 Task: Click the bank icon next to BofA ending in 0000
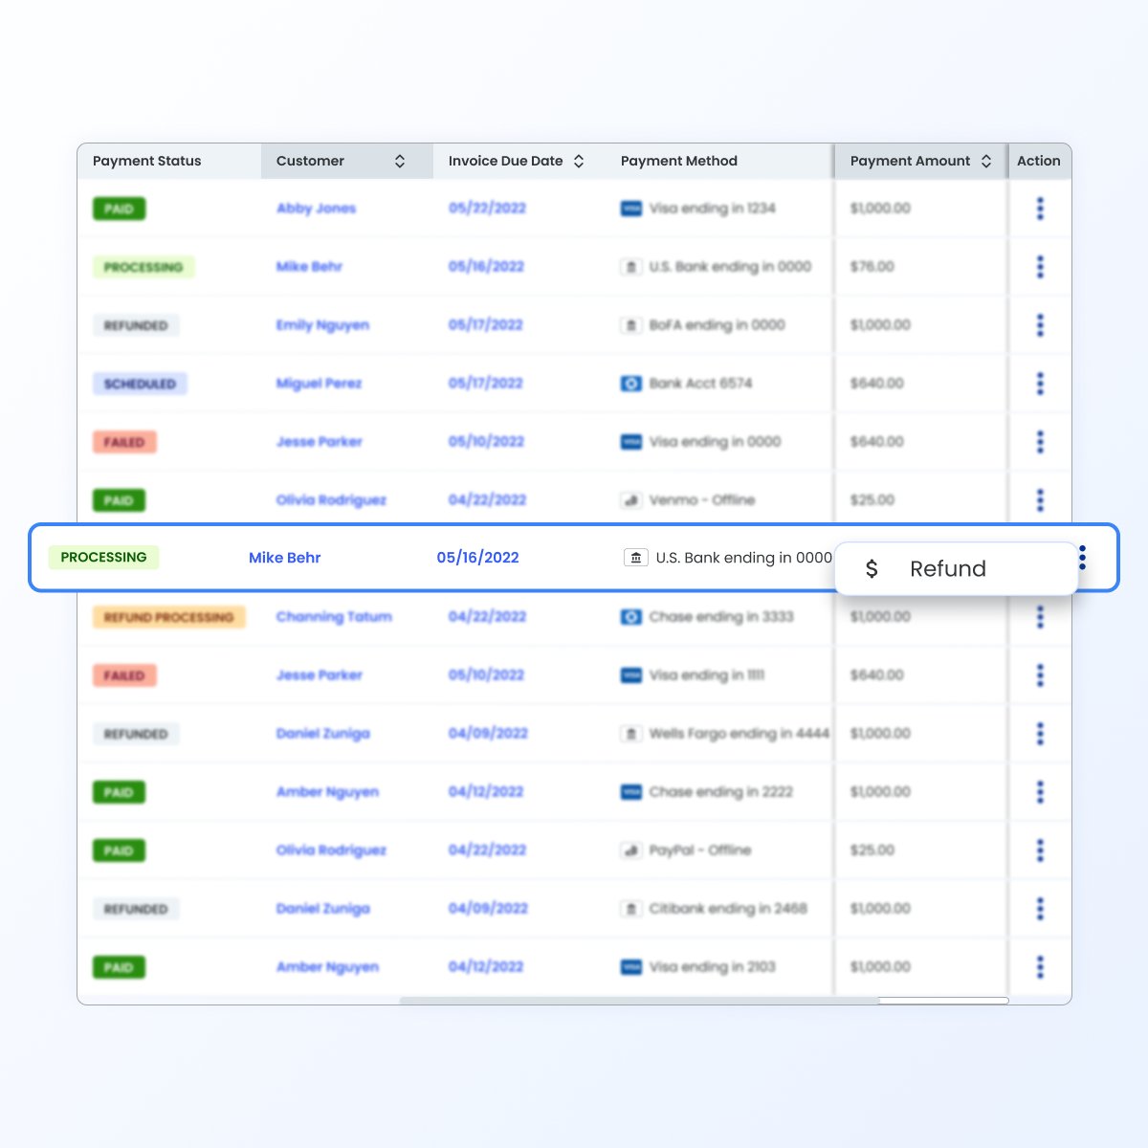pos(631,325)
